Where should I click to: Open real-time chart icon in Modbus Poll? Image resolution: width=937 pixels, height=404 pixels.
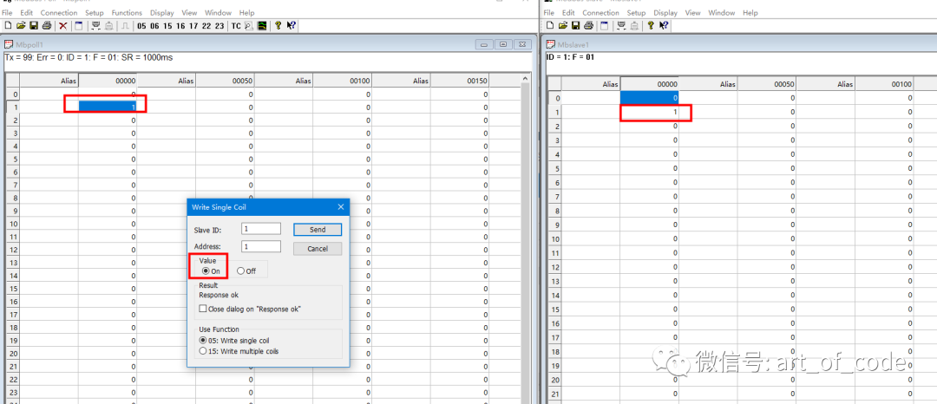262,26
